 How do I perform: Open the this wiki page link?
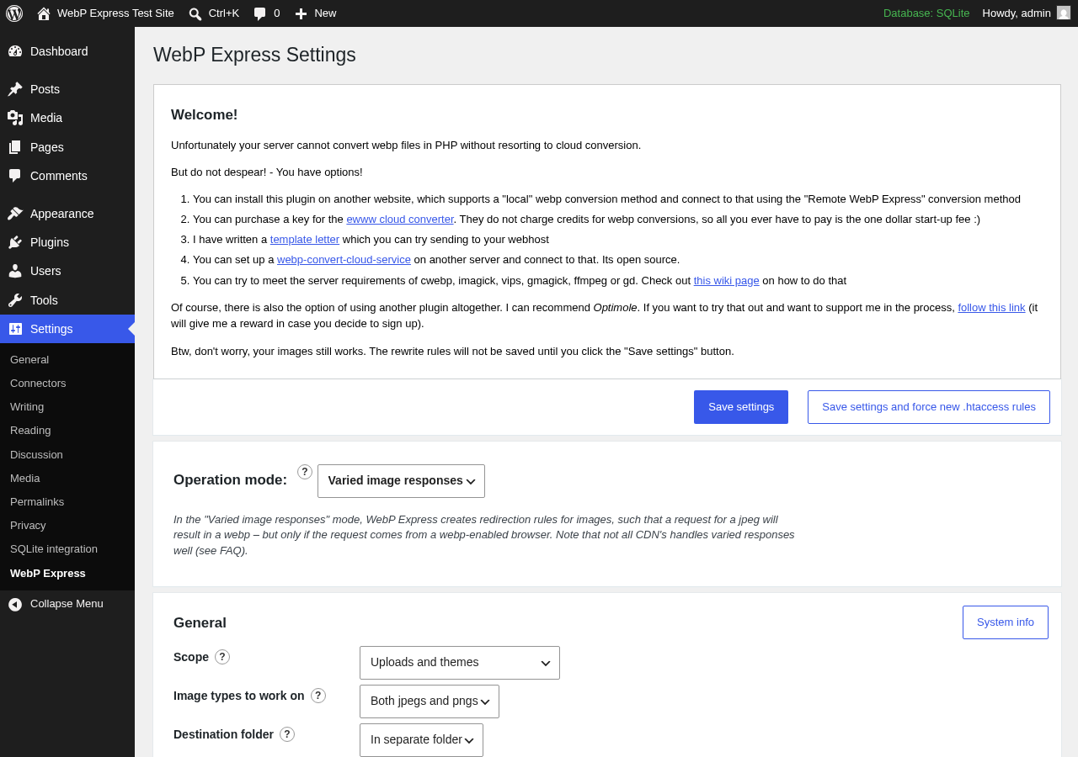pyautogui.click(x=727, y=280)
